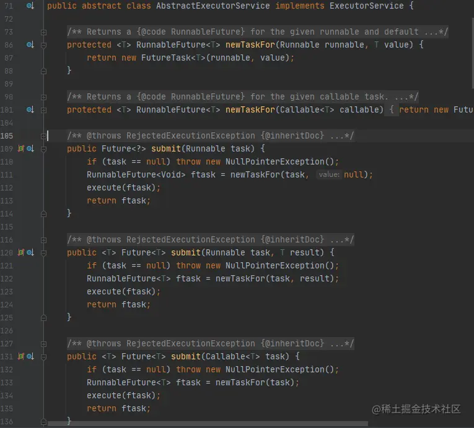Click 'submit' method name on line 109
Screen dimensions: 474x428
165,148
